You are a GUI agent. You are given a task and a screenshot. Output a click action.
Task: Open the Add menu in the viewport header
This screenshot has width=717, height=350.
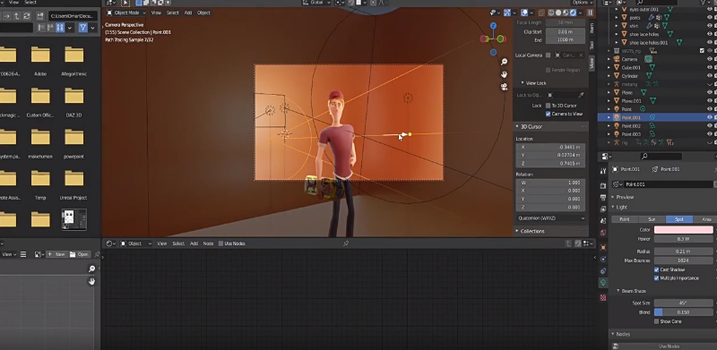coord(188,13)
